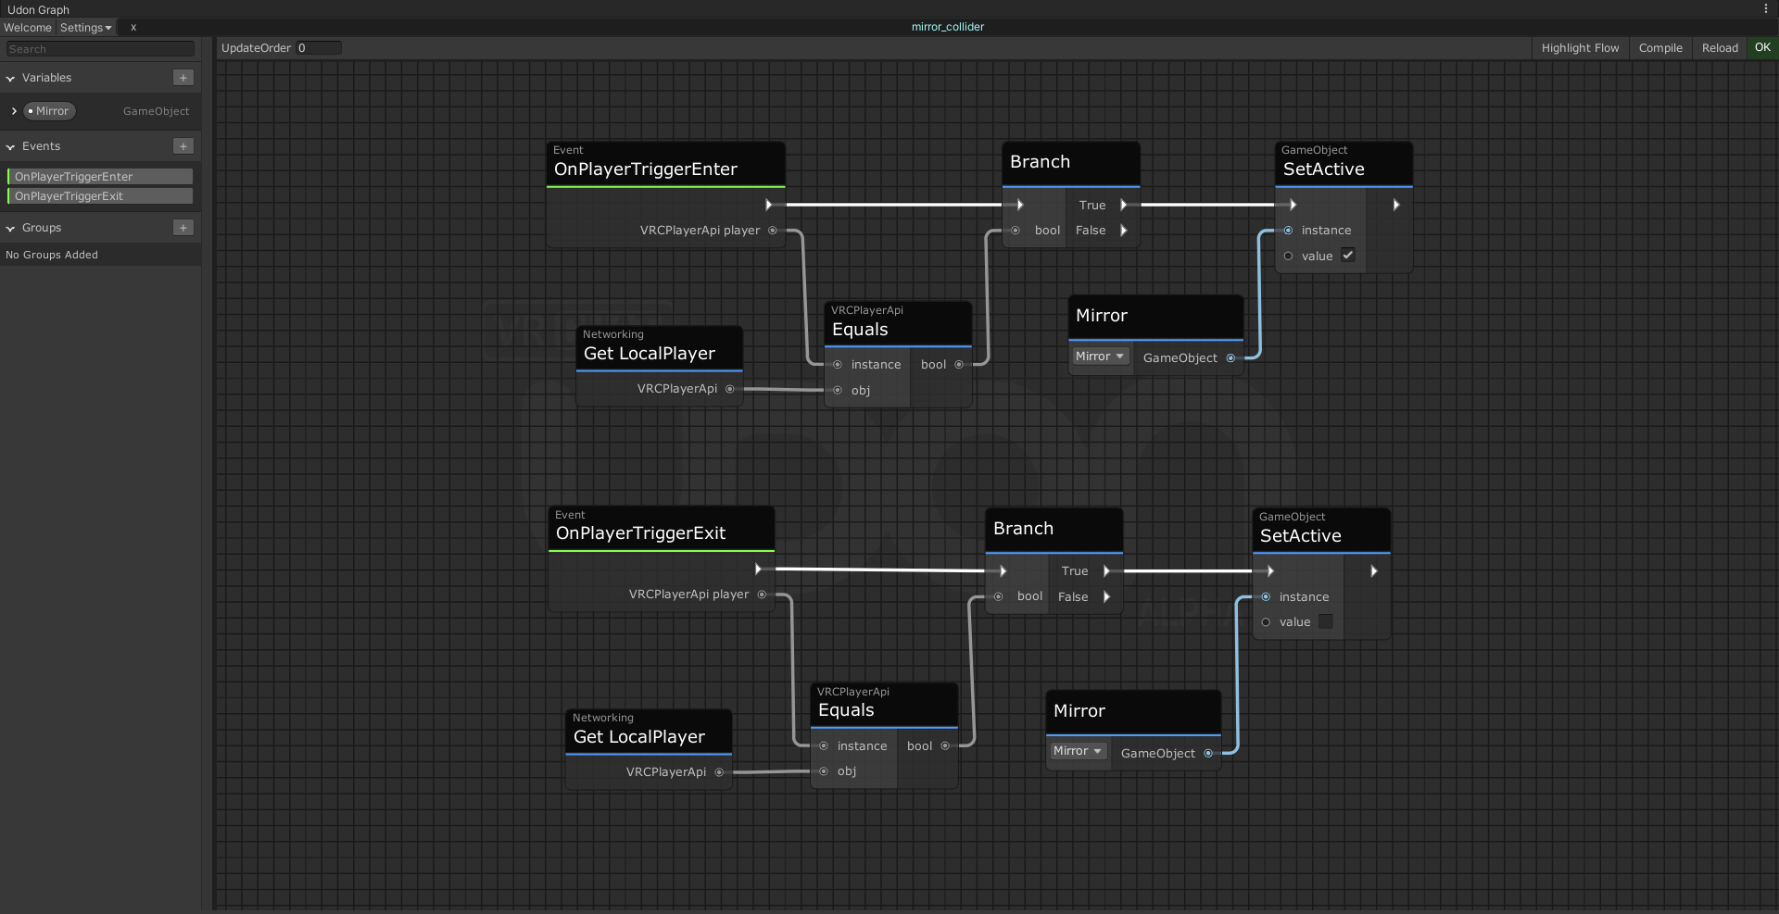Open the Settings menu

[x=85, y=28]
